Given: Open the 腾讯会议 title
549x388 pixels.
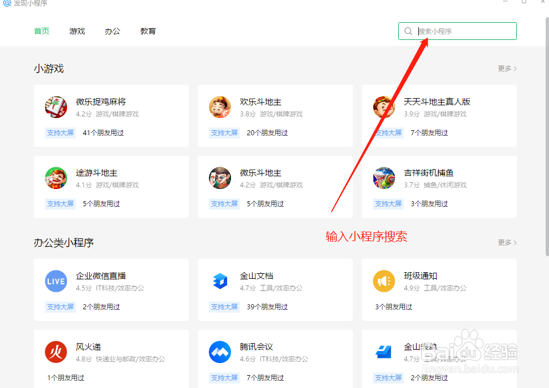Looking at the screenshot, I should 256,347.
